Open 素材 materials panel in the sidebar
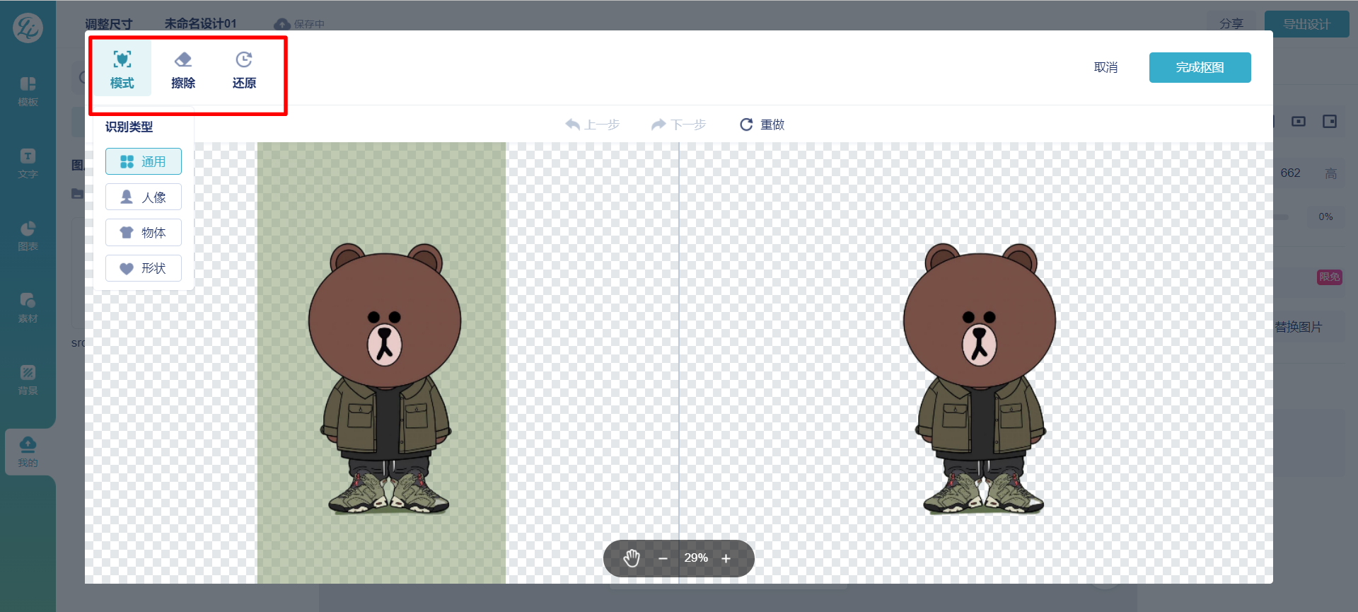Image resolution: width=1358 pixels, height=612 pixels. point(28,308)
